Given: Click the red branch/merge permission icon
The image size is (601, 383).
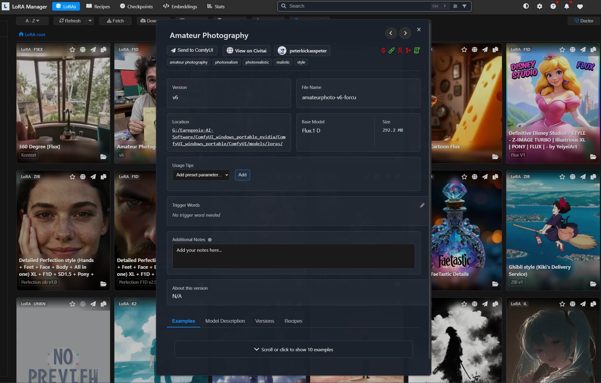Looking at the screenshot, I should coord(408,50).
